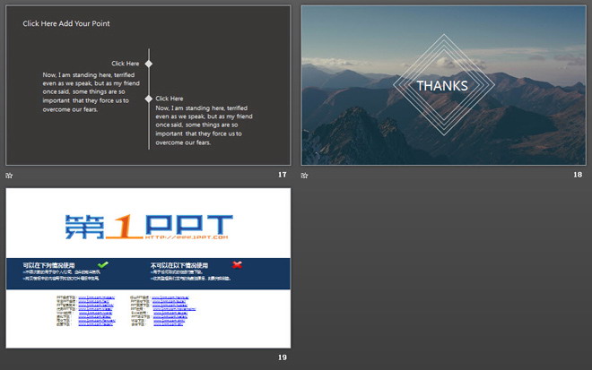Image resolution: width=592 pixels, height=370 pixels.
Task: Click the lower 'Click Here' timeline label
Action: click(x=170, y=99)
